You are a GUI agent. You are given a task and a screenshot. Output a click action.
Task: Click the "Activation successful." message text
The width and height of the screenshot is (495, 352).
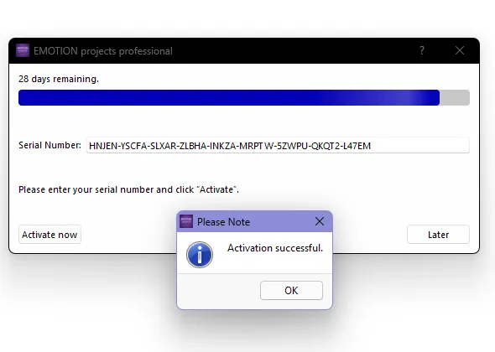(275, 248)
